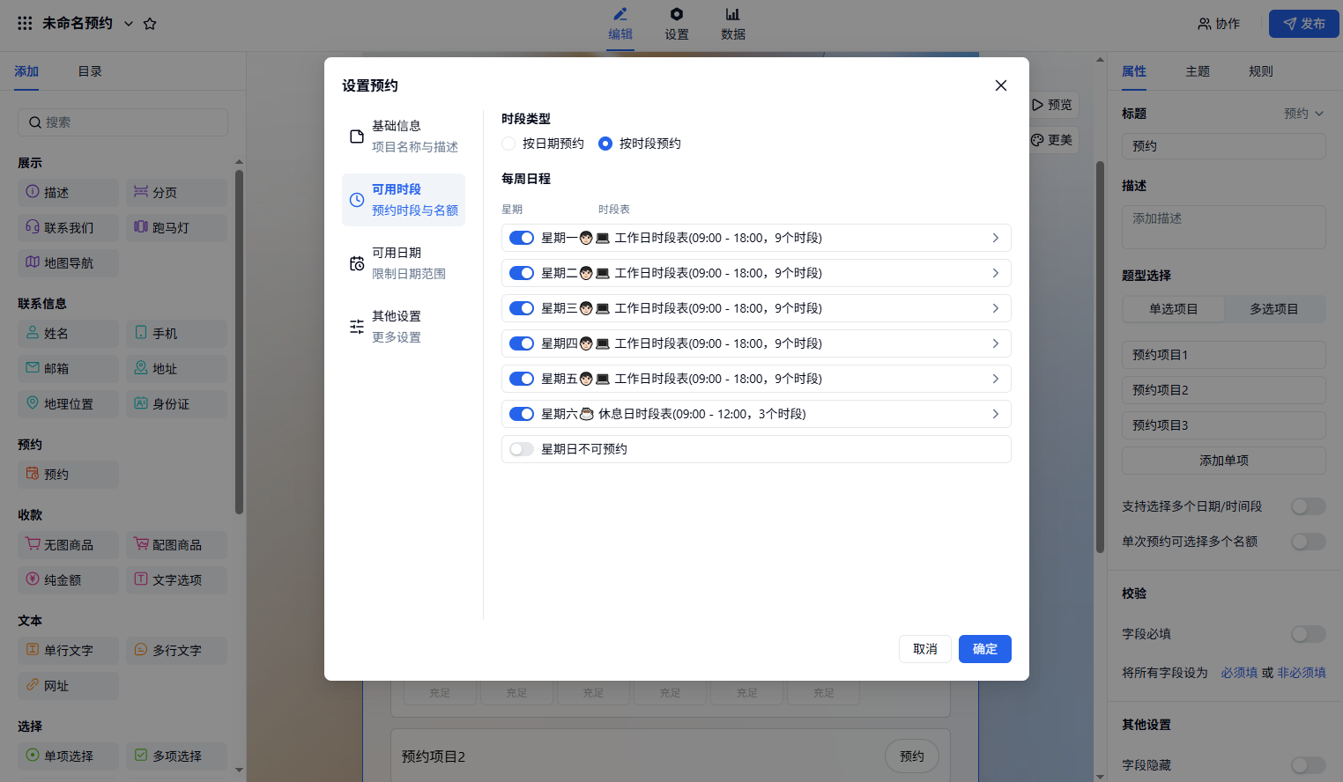Close the 设置预约 dialog with X

click(x=1000, y=85)
